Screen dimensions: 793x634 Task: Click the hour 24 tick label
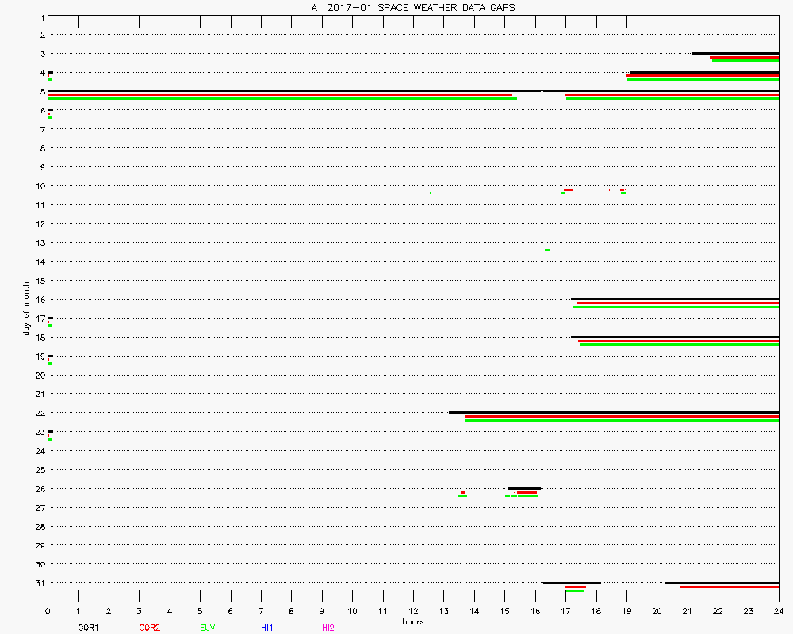[778, 611]
